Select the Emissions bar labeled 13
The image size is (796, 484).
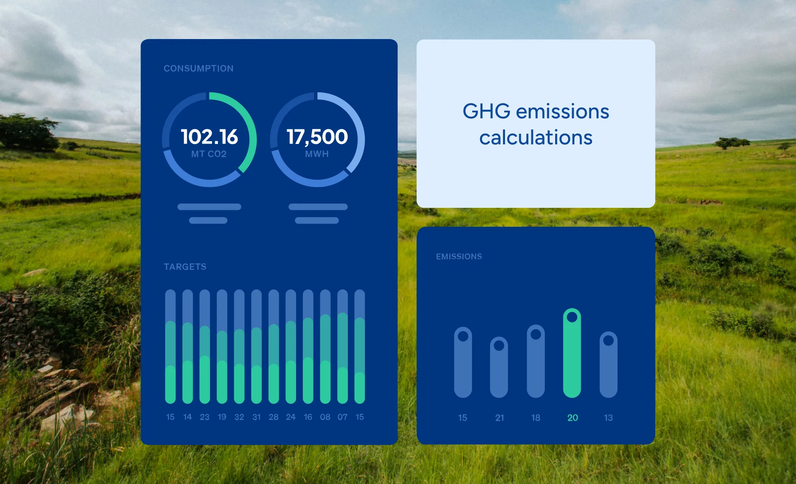(x=608, y=365)
